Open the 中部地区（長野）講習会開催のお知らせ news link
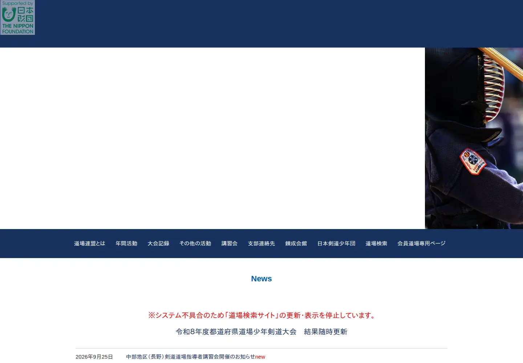 coord(190,357)
